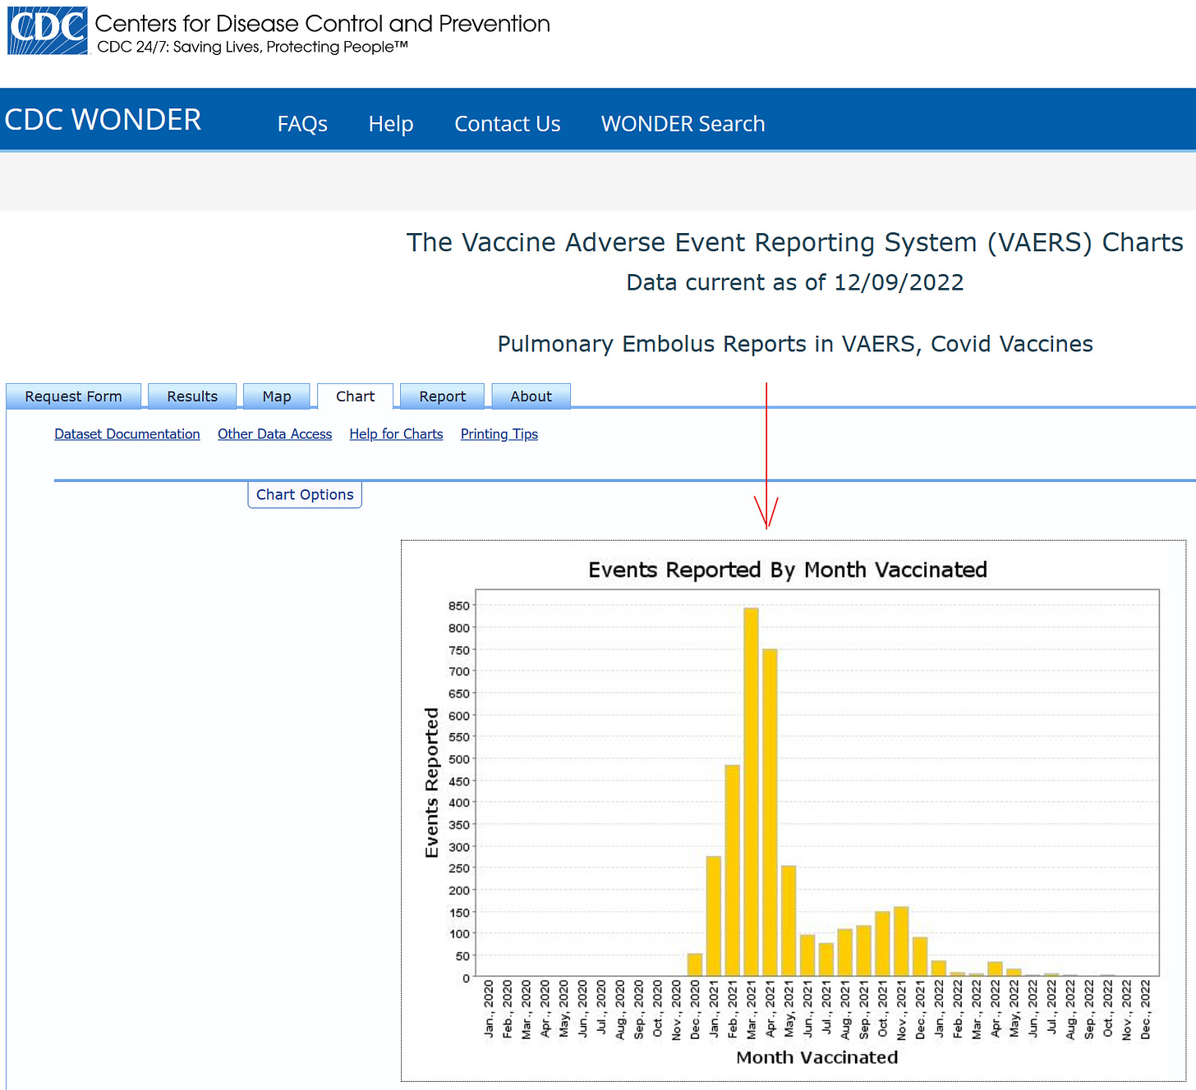Switch to the About tab
The image size is (1196, 1090).
[531, 396]
